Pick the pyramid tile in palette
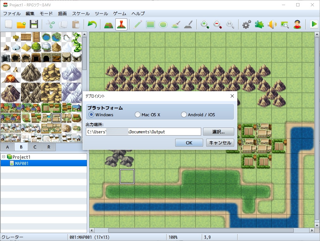The width and height of the screenshot is (320, 241). tap(26, 47)
